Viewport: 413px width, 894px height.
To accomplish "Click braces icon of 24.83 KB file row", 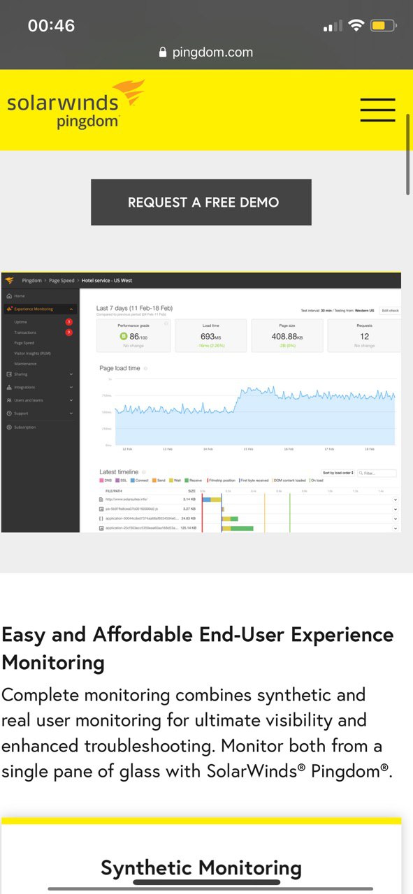I will coord(101,519).
